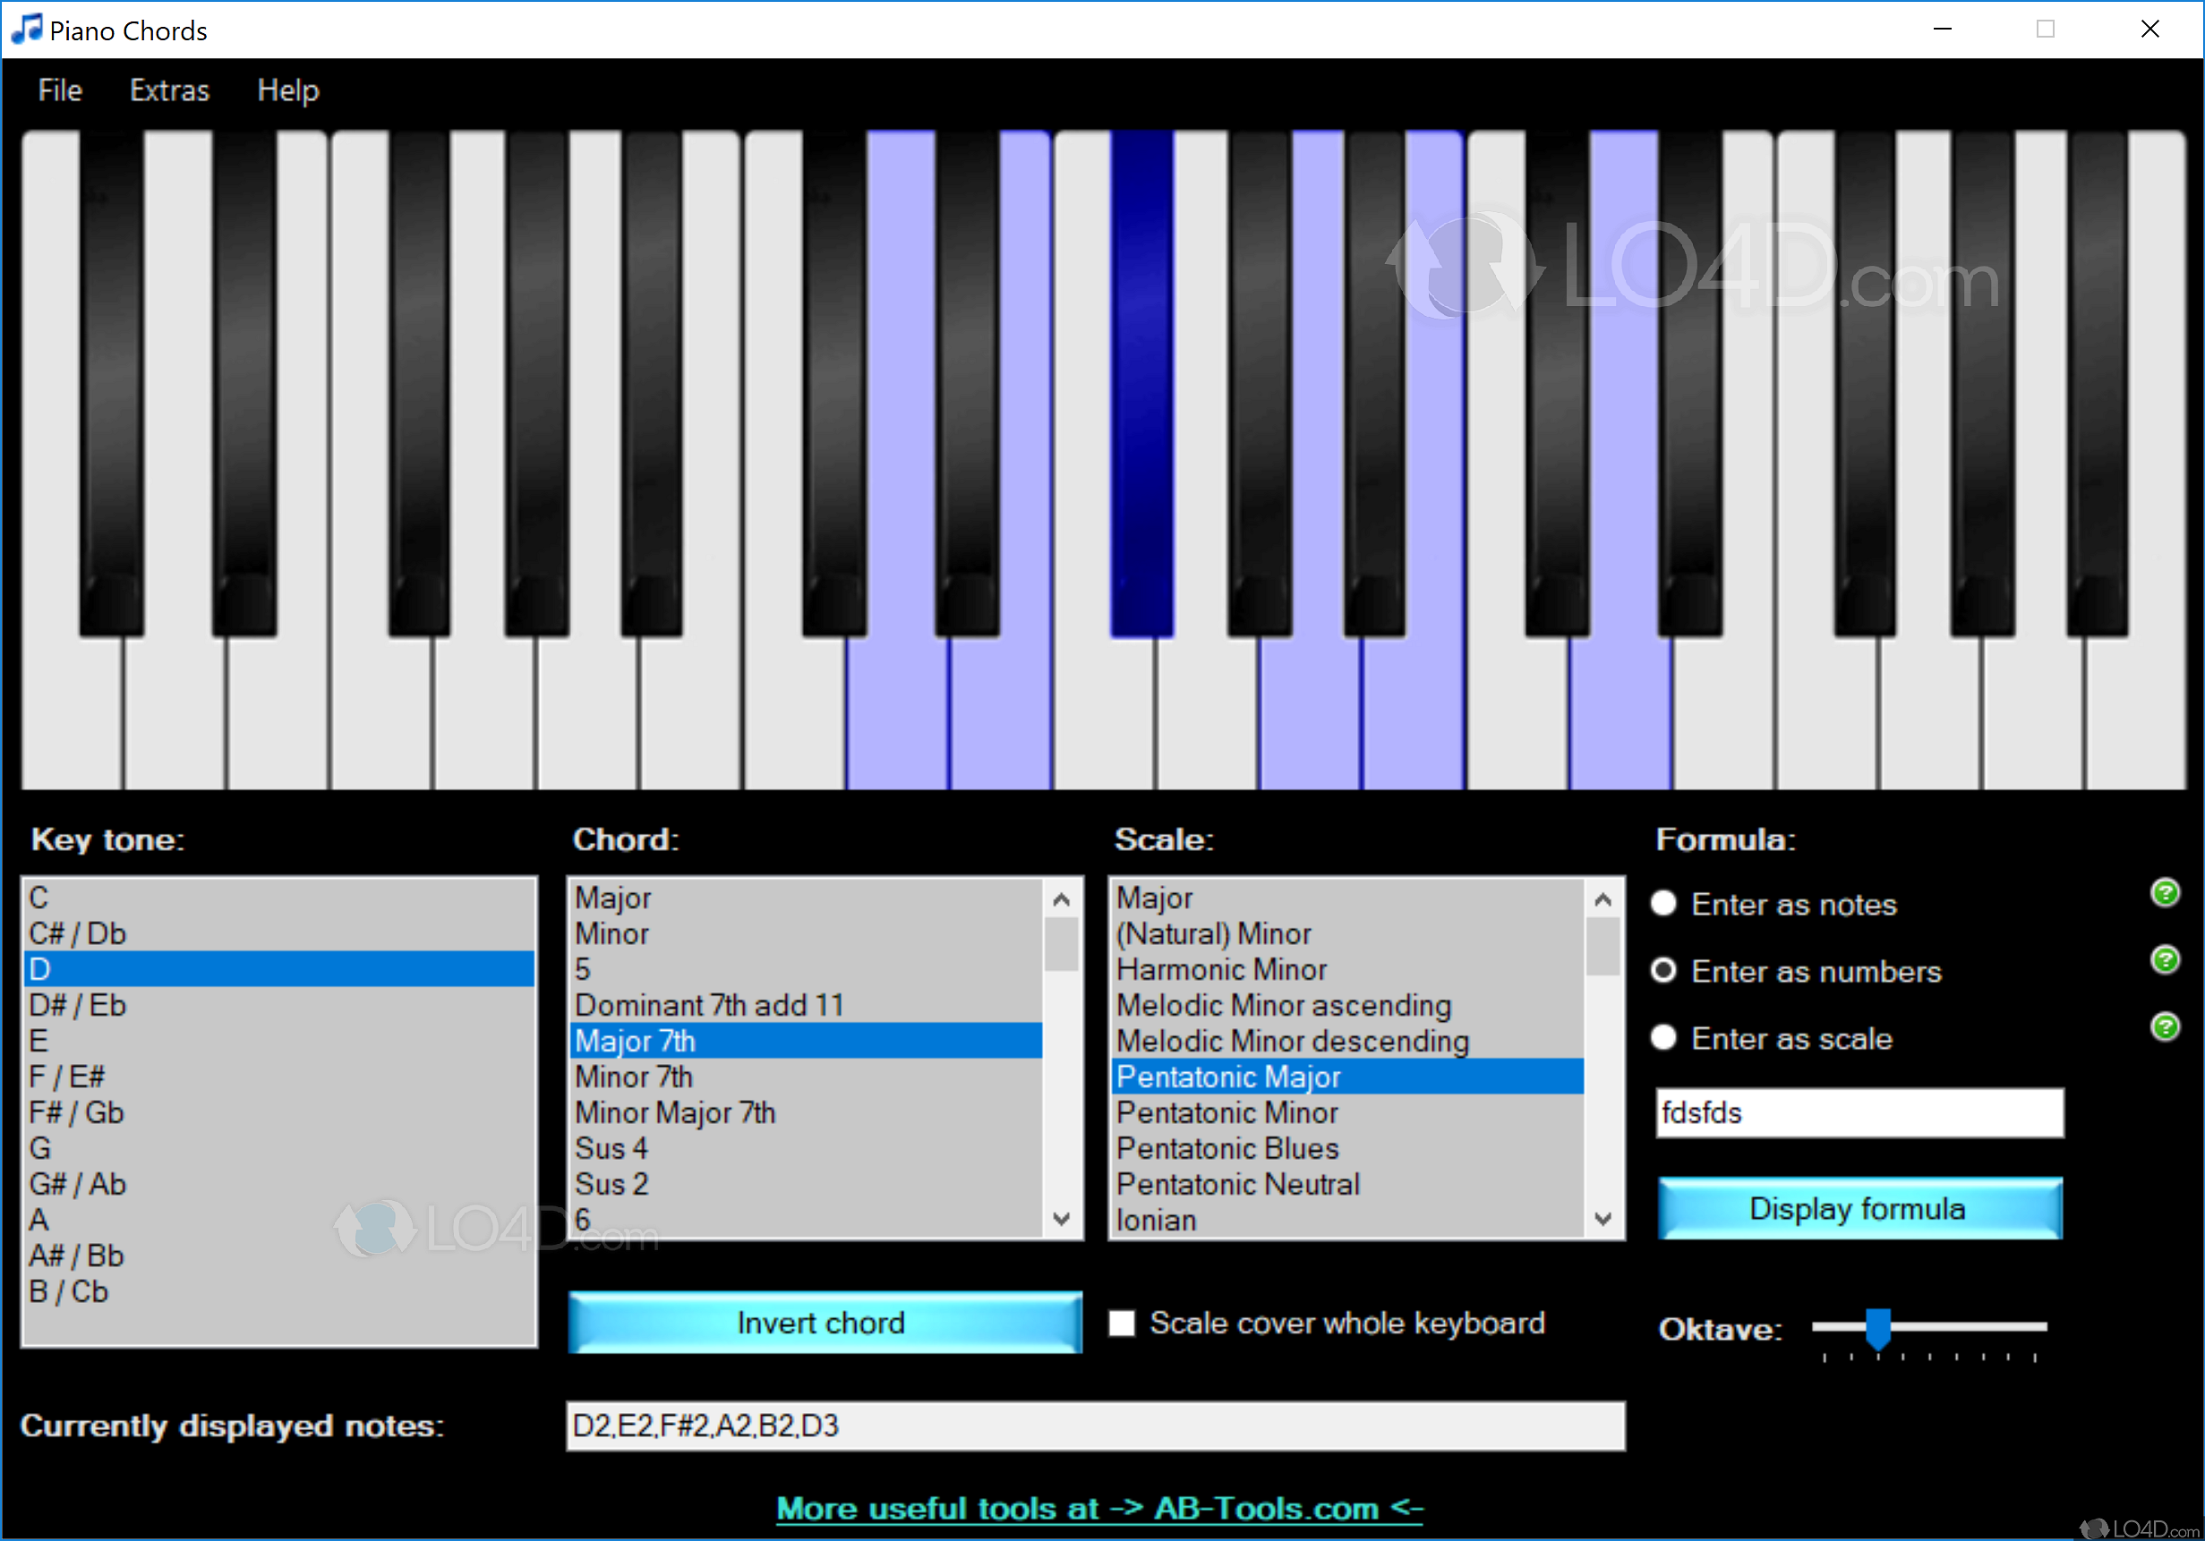Click the dark blue highlighted black piano key
Image resolution: width=2205 pixels, height=1541 pixels.
(1141, 384)
